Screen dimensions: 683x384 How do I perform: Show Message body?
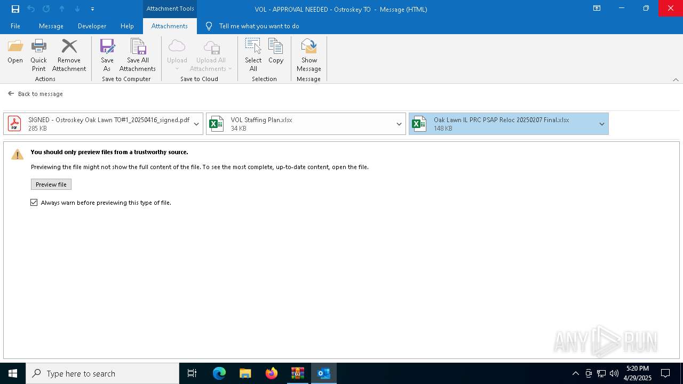pyautogui.click(x=309, y=55)
